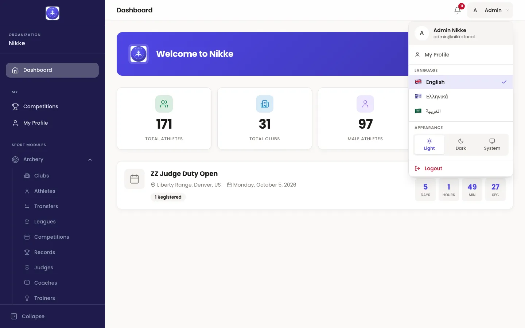Click the admin@nikke.local email text

point(454,37)
